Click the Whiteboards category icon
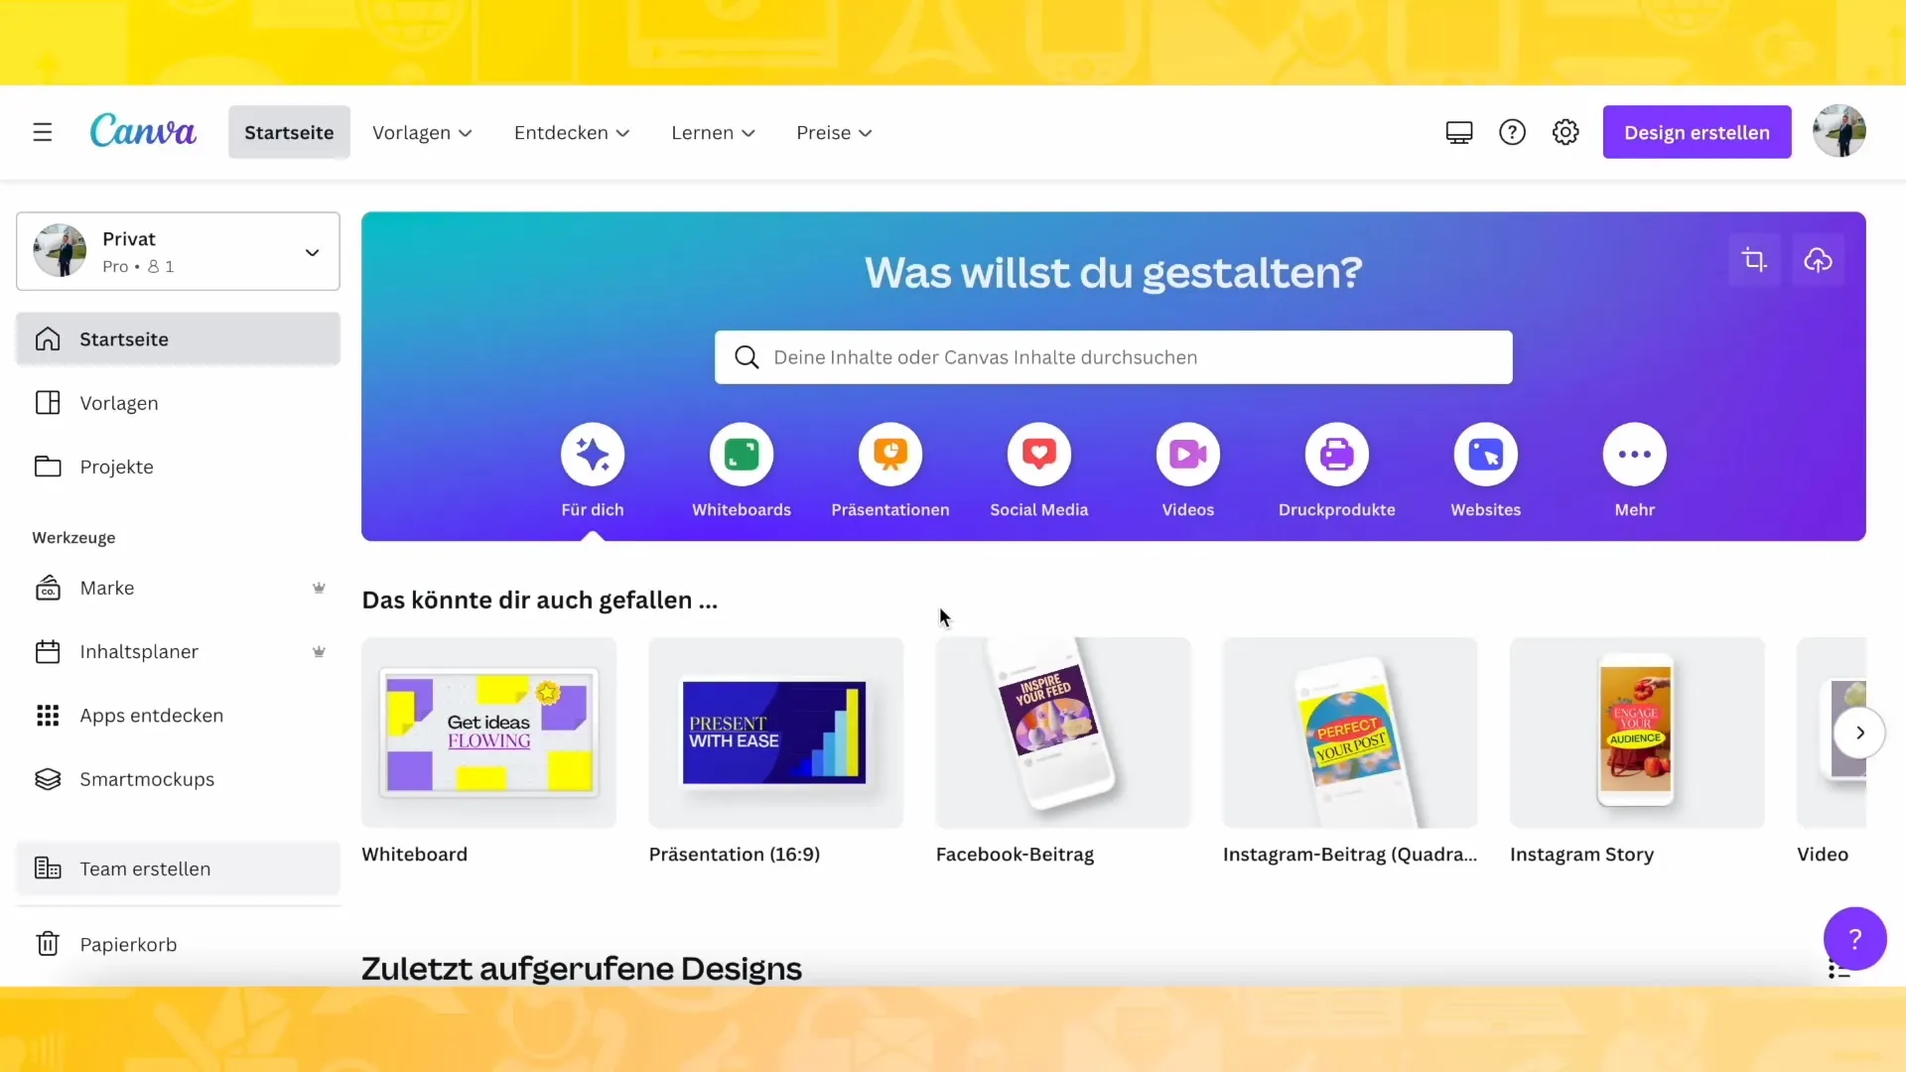The height and width of the screenshot is (1072, 1906). [741, 453]
